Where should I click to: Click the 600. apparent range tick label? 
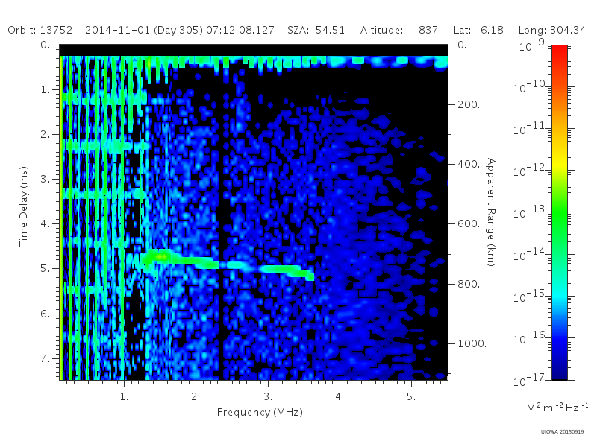469,224
